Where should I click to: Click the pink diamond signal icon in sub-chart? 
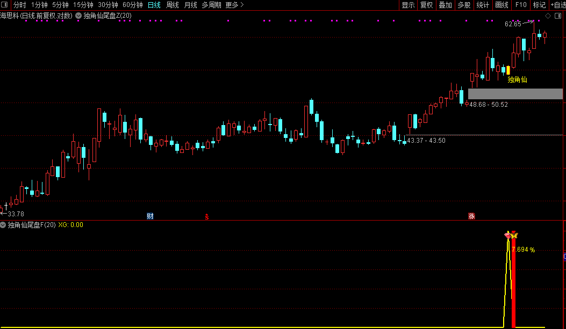[507, 236]
